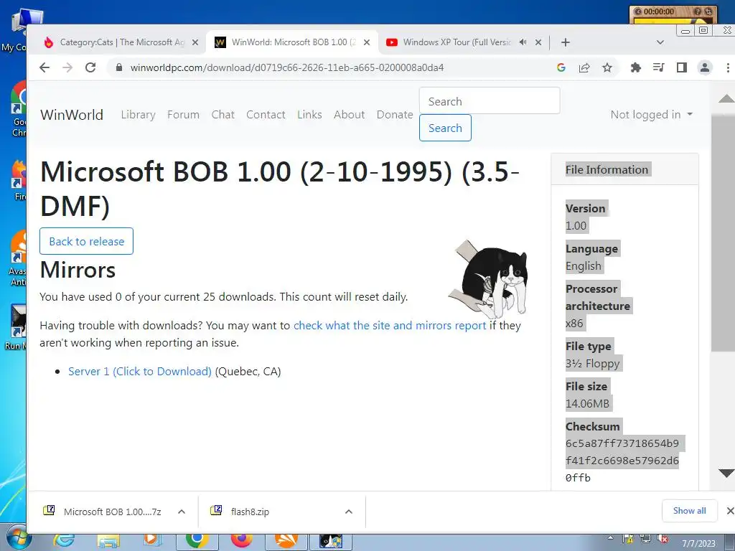Click the Google icon in the address bar
This screenshot has height=551, width=735.
(561, 67)
